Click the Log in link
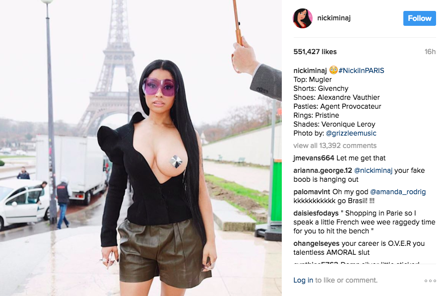 click(303, 280)
